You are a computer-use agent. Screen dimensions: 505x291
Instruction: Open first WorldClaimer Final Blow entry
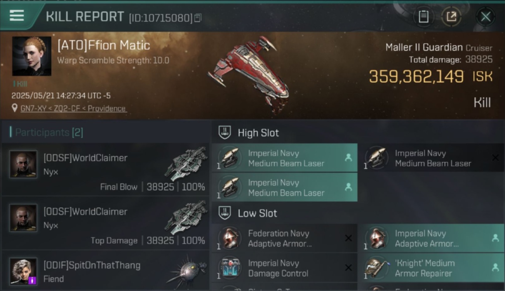pyautogui.click(x=105, y=170)
